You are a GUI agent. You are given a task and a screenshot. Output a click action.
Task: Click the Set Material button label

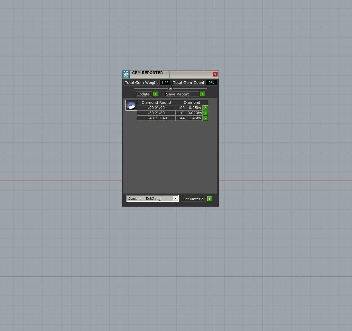click(x=194, y=199)
